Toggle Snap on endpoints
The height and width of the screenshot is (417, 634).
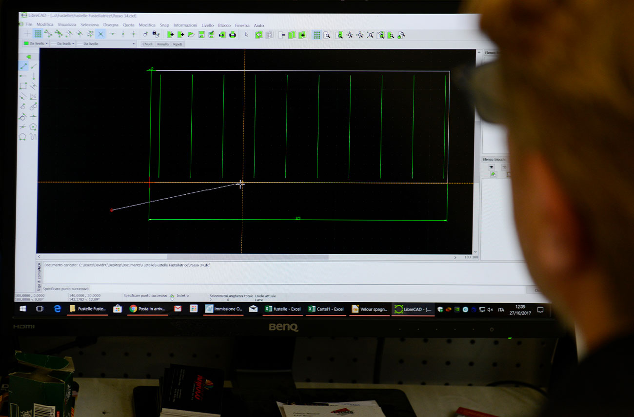[48, 34]
